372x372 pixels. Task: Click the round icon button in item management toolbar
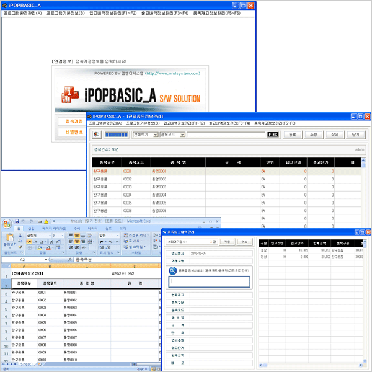pos(97,135)
